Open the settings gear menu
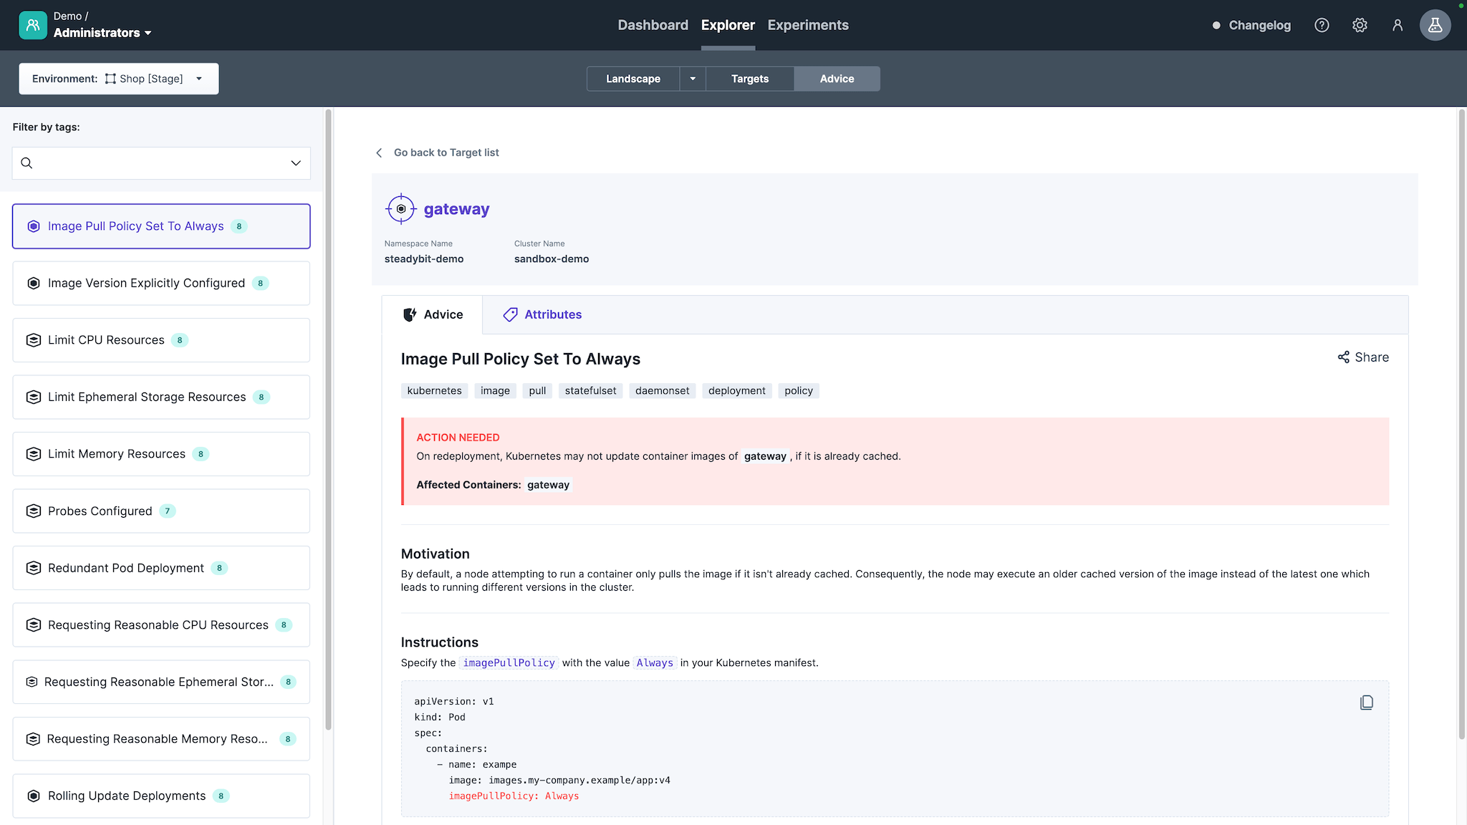Screen dimensions: 1467x825 coord(1360,25)
